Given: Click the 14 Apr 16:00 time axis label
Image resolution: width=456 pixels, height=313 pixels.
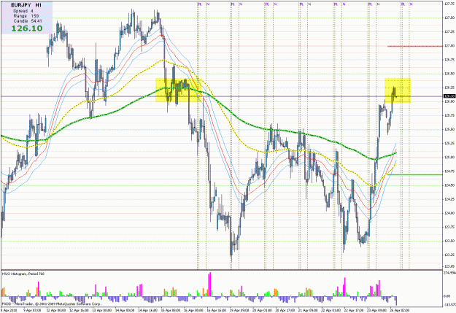Looking at the screenshot, I should pos(148,310).
